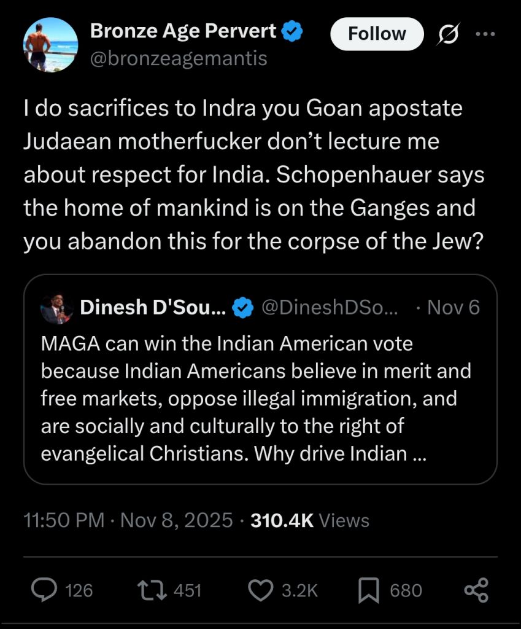Open the share icon
This screenshot has width=521, height=629.
coord(476,590)
